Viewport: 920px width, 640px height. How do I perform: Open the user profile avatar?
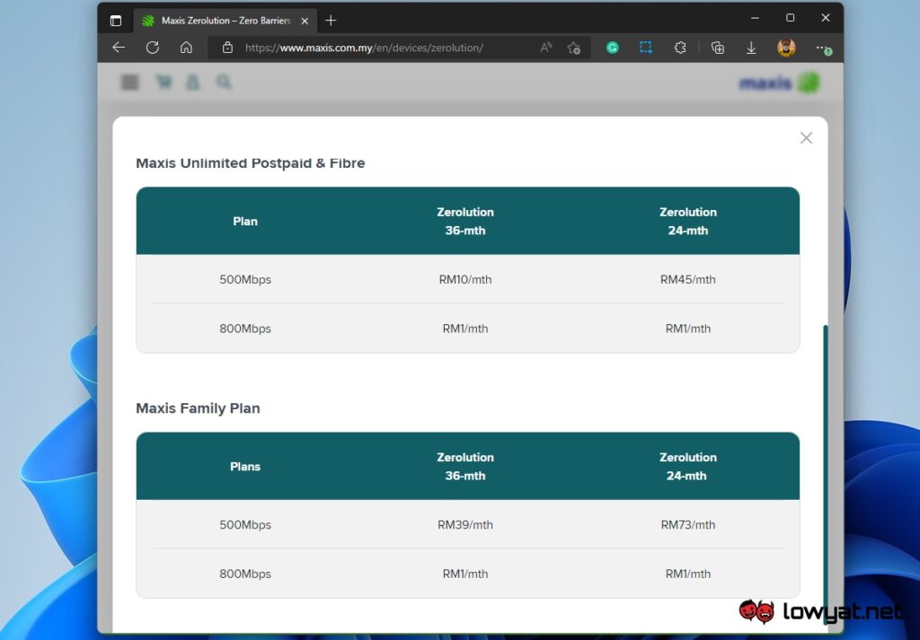coord(786,48)
